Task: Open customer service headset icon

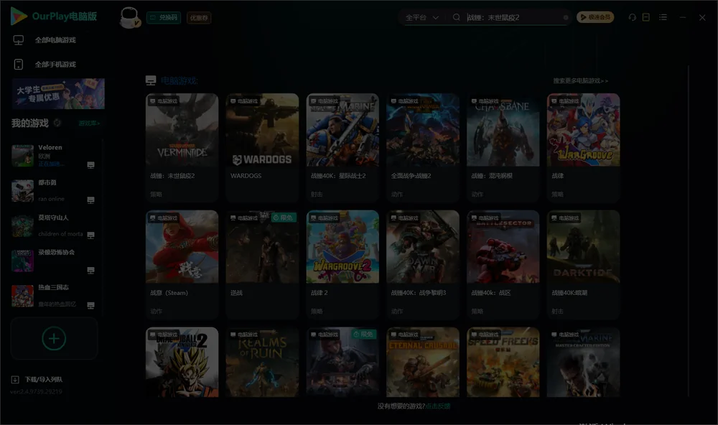Action: click(x=633, y=17)
